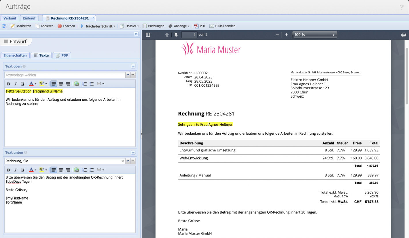Expand the Anhänge dropdown menu

click(x=179, y=26)
